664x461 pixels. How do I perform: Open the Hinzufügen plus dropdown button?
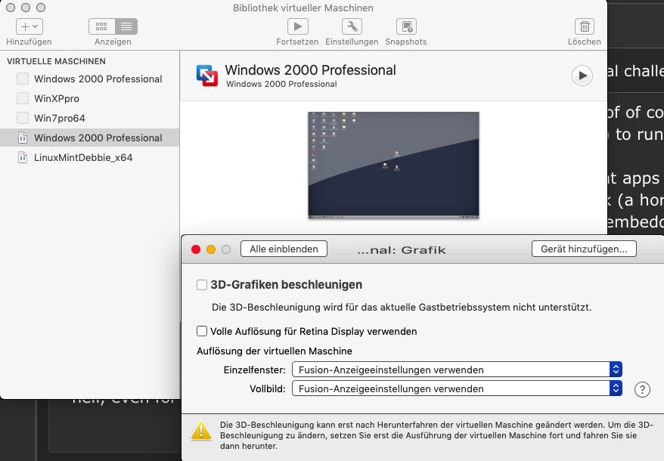29,26
